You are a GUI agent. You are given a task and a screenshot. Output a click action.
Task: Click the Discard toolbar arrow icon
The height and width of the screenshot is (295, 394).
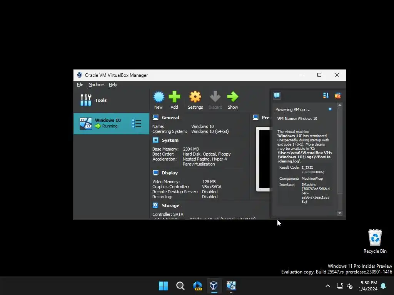[215, 97]
